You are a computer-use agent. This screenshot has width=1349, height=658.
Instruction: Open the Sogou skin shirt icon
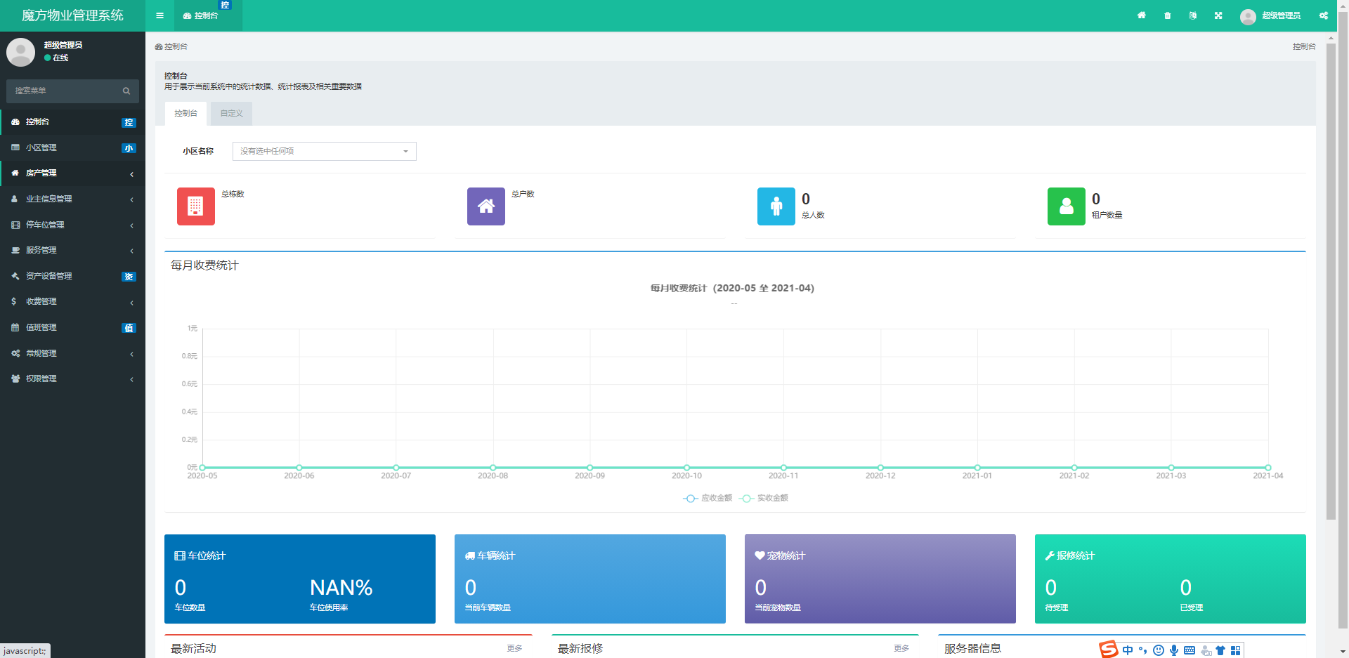click(x=1220, y=650)
